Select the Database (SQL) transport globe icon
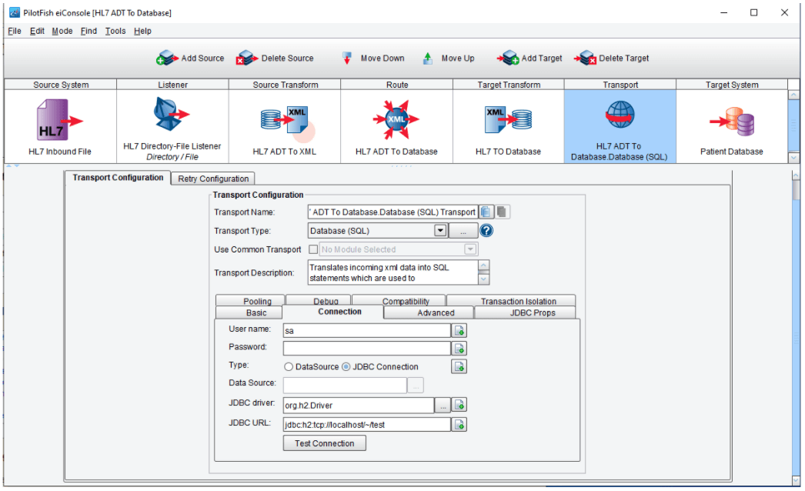805x491 pixels. 620,115
